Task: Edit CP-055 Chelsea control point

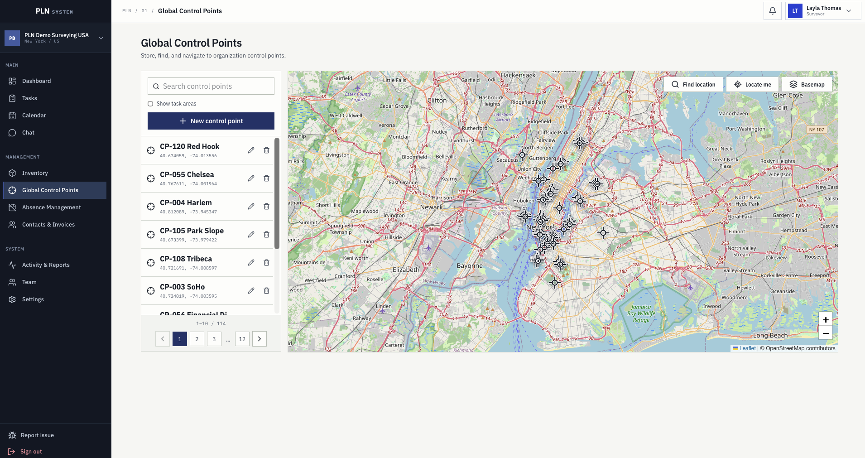Action: [251, 178]
